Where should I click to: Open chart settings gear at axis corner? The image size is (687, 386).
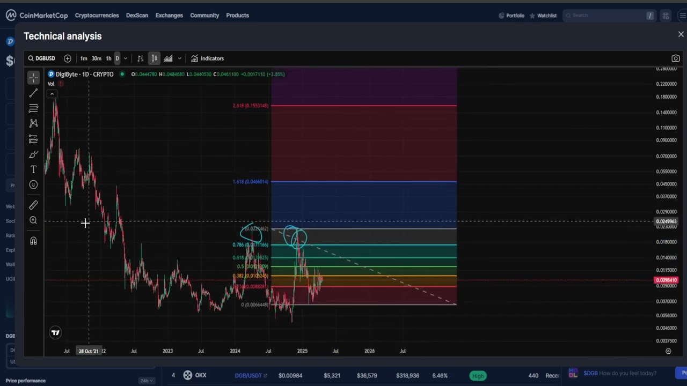click(x=668, y=351)
